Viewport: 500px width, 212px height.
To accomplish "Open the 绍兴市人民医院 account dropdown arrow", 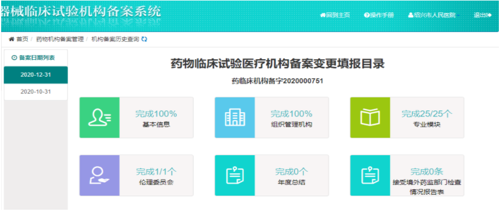I will tap(458, 15).
